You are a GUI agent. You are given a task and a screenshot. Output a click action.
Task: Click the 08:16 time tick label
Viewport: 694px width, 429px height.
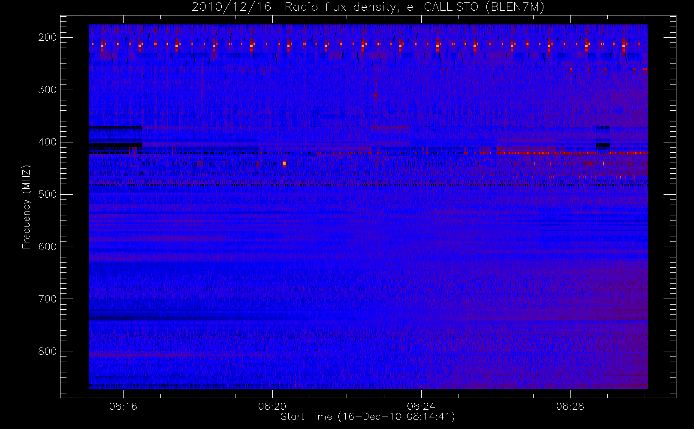pyautogui.click(x=123, y=406)
